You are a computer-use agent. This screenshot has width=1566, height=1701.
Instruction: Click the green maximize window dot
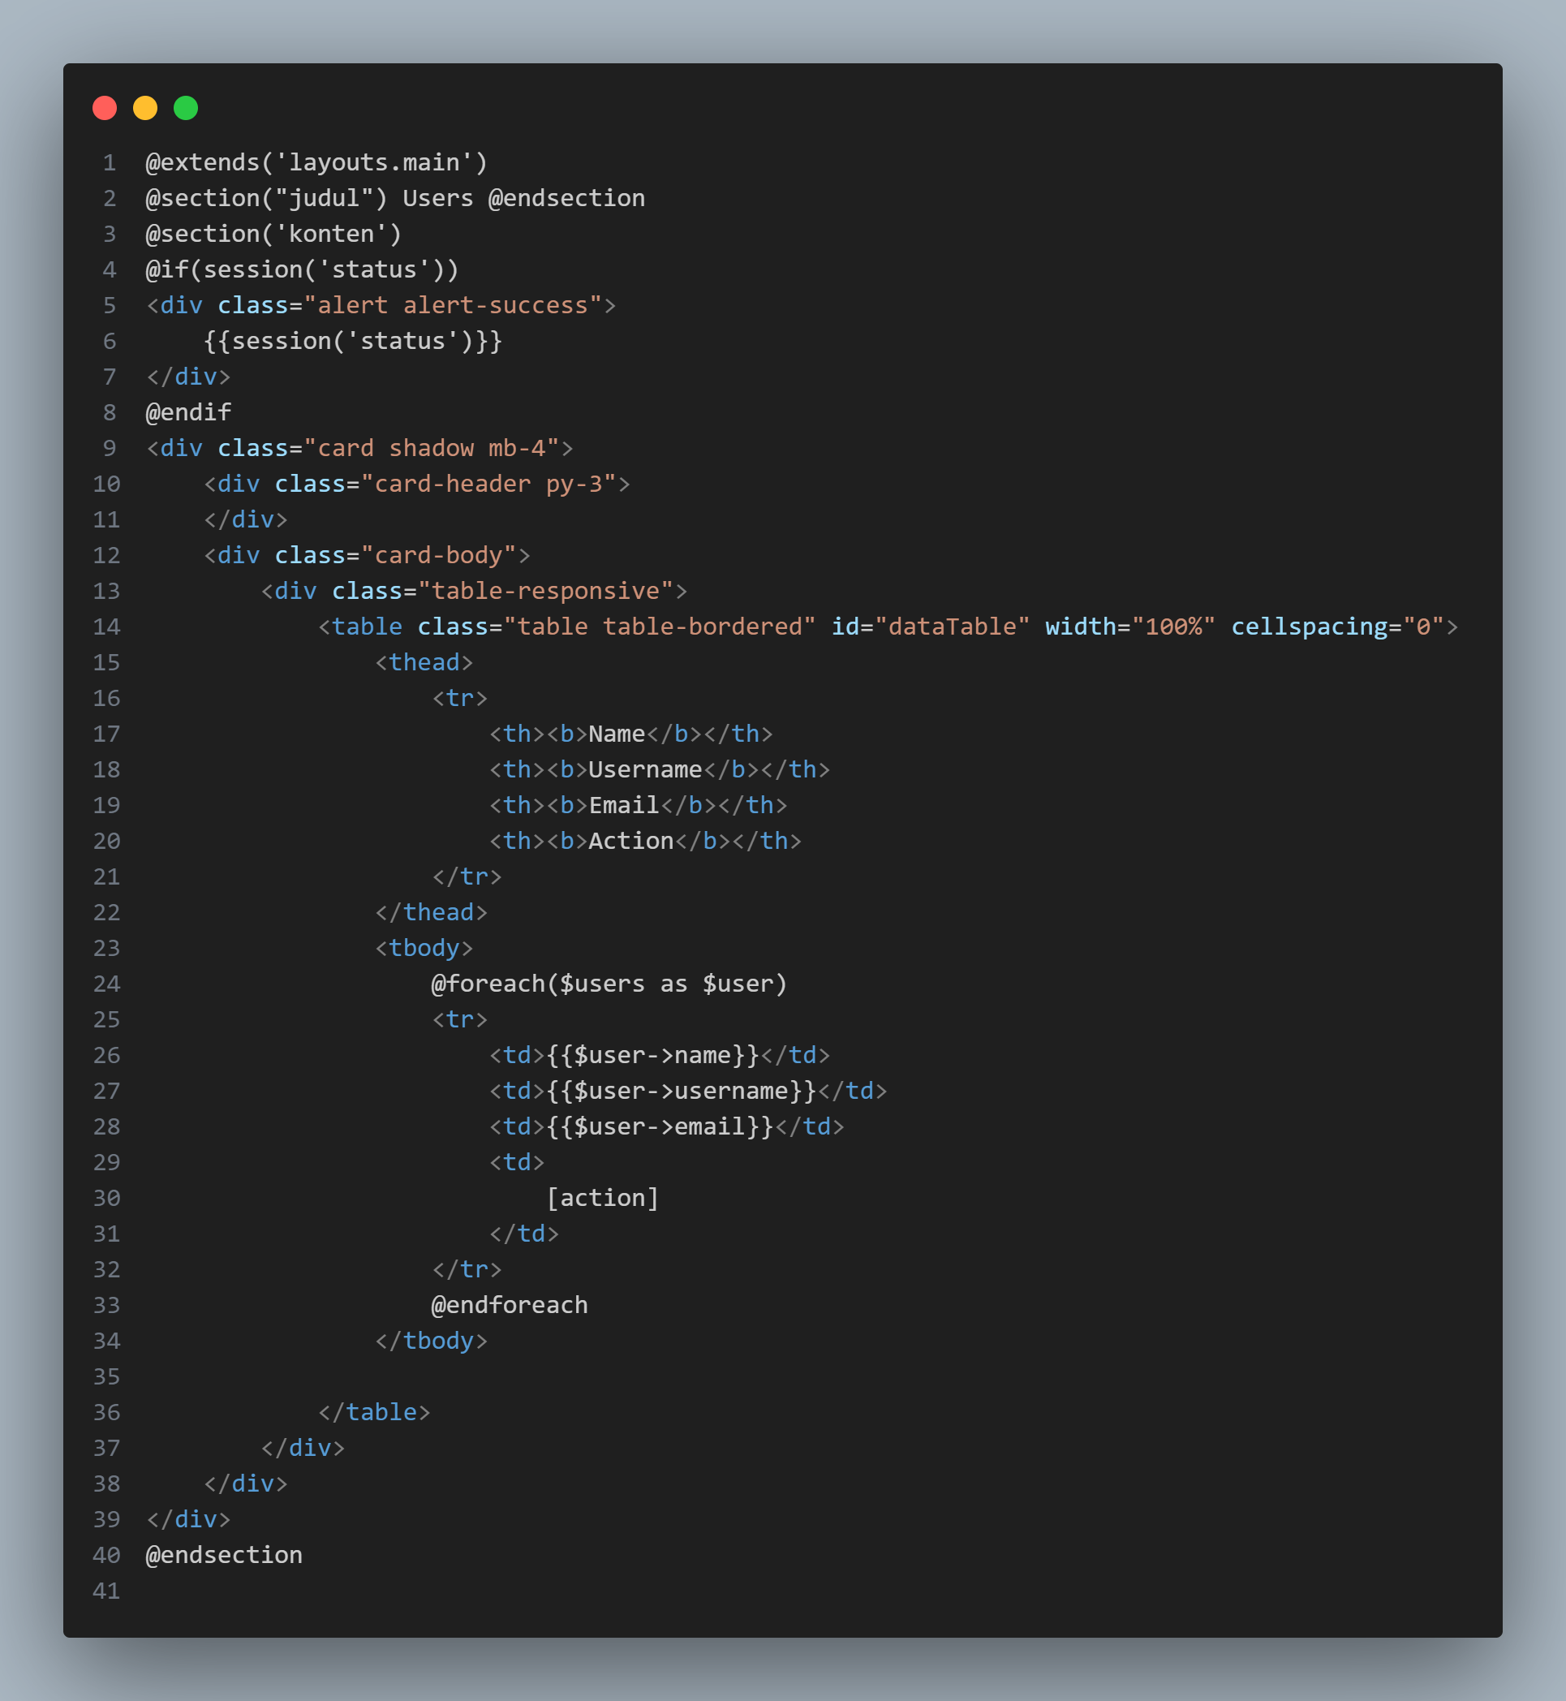coord(186,109)
